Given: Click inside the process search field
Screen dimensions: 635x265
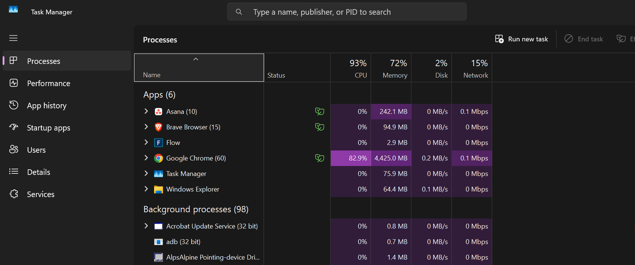Looking at the screenshot, I should coord(347,12).
